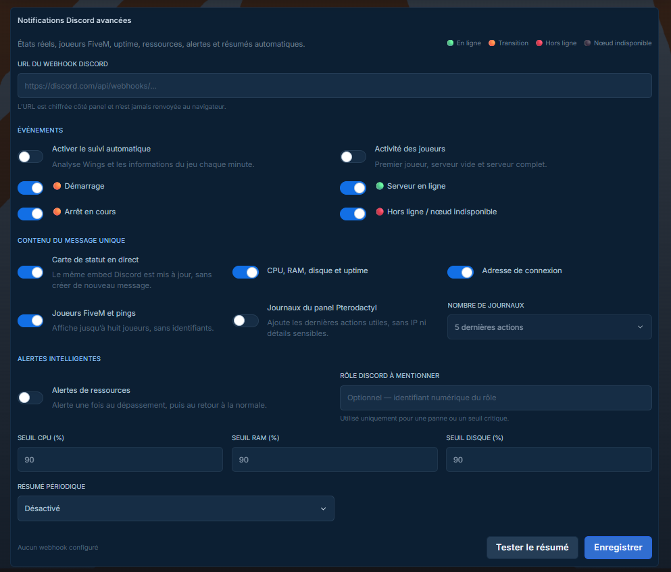
Task: Enable the Alertes de ressources toggle
Action: pos(30,398)
